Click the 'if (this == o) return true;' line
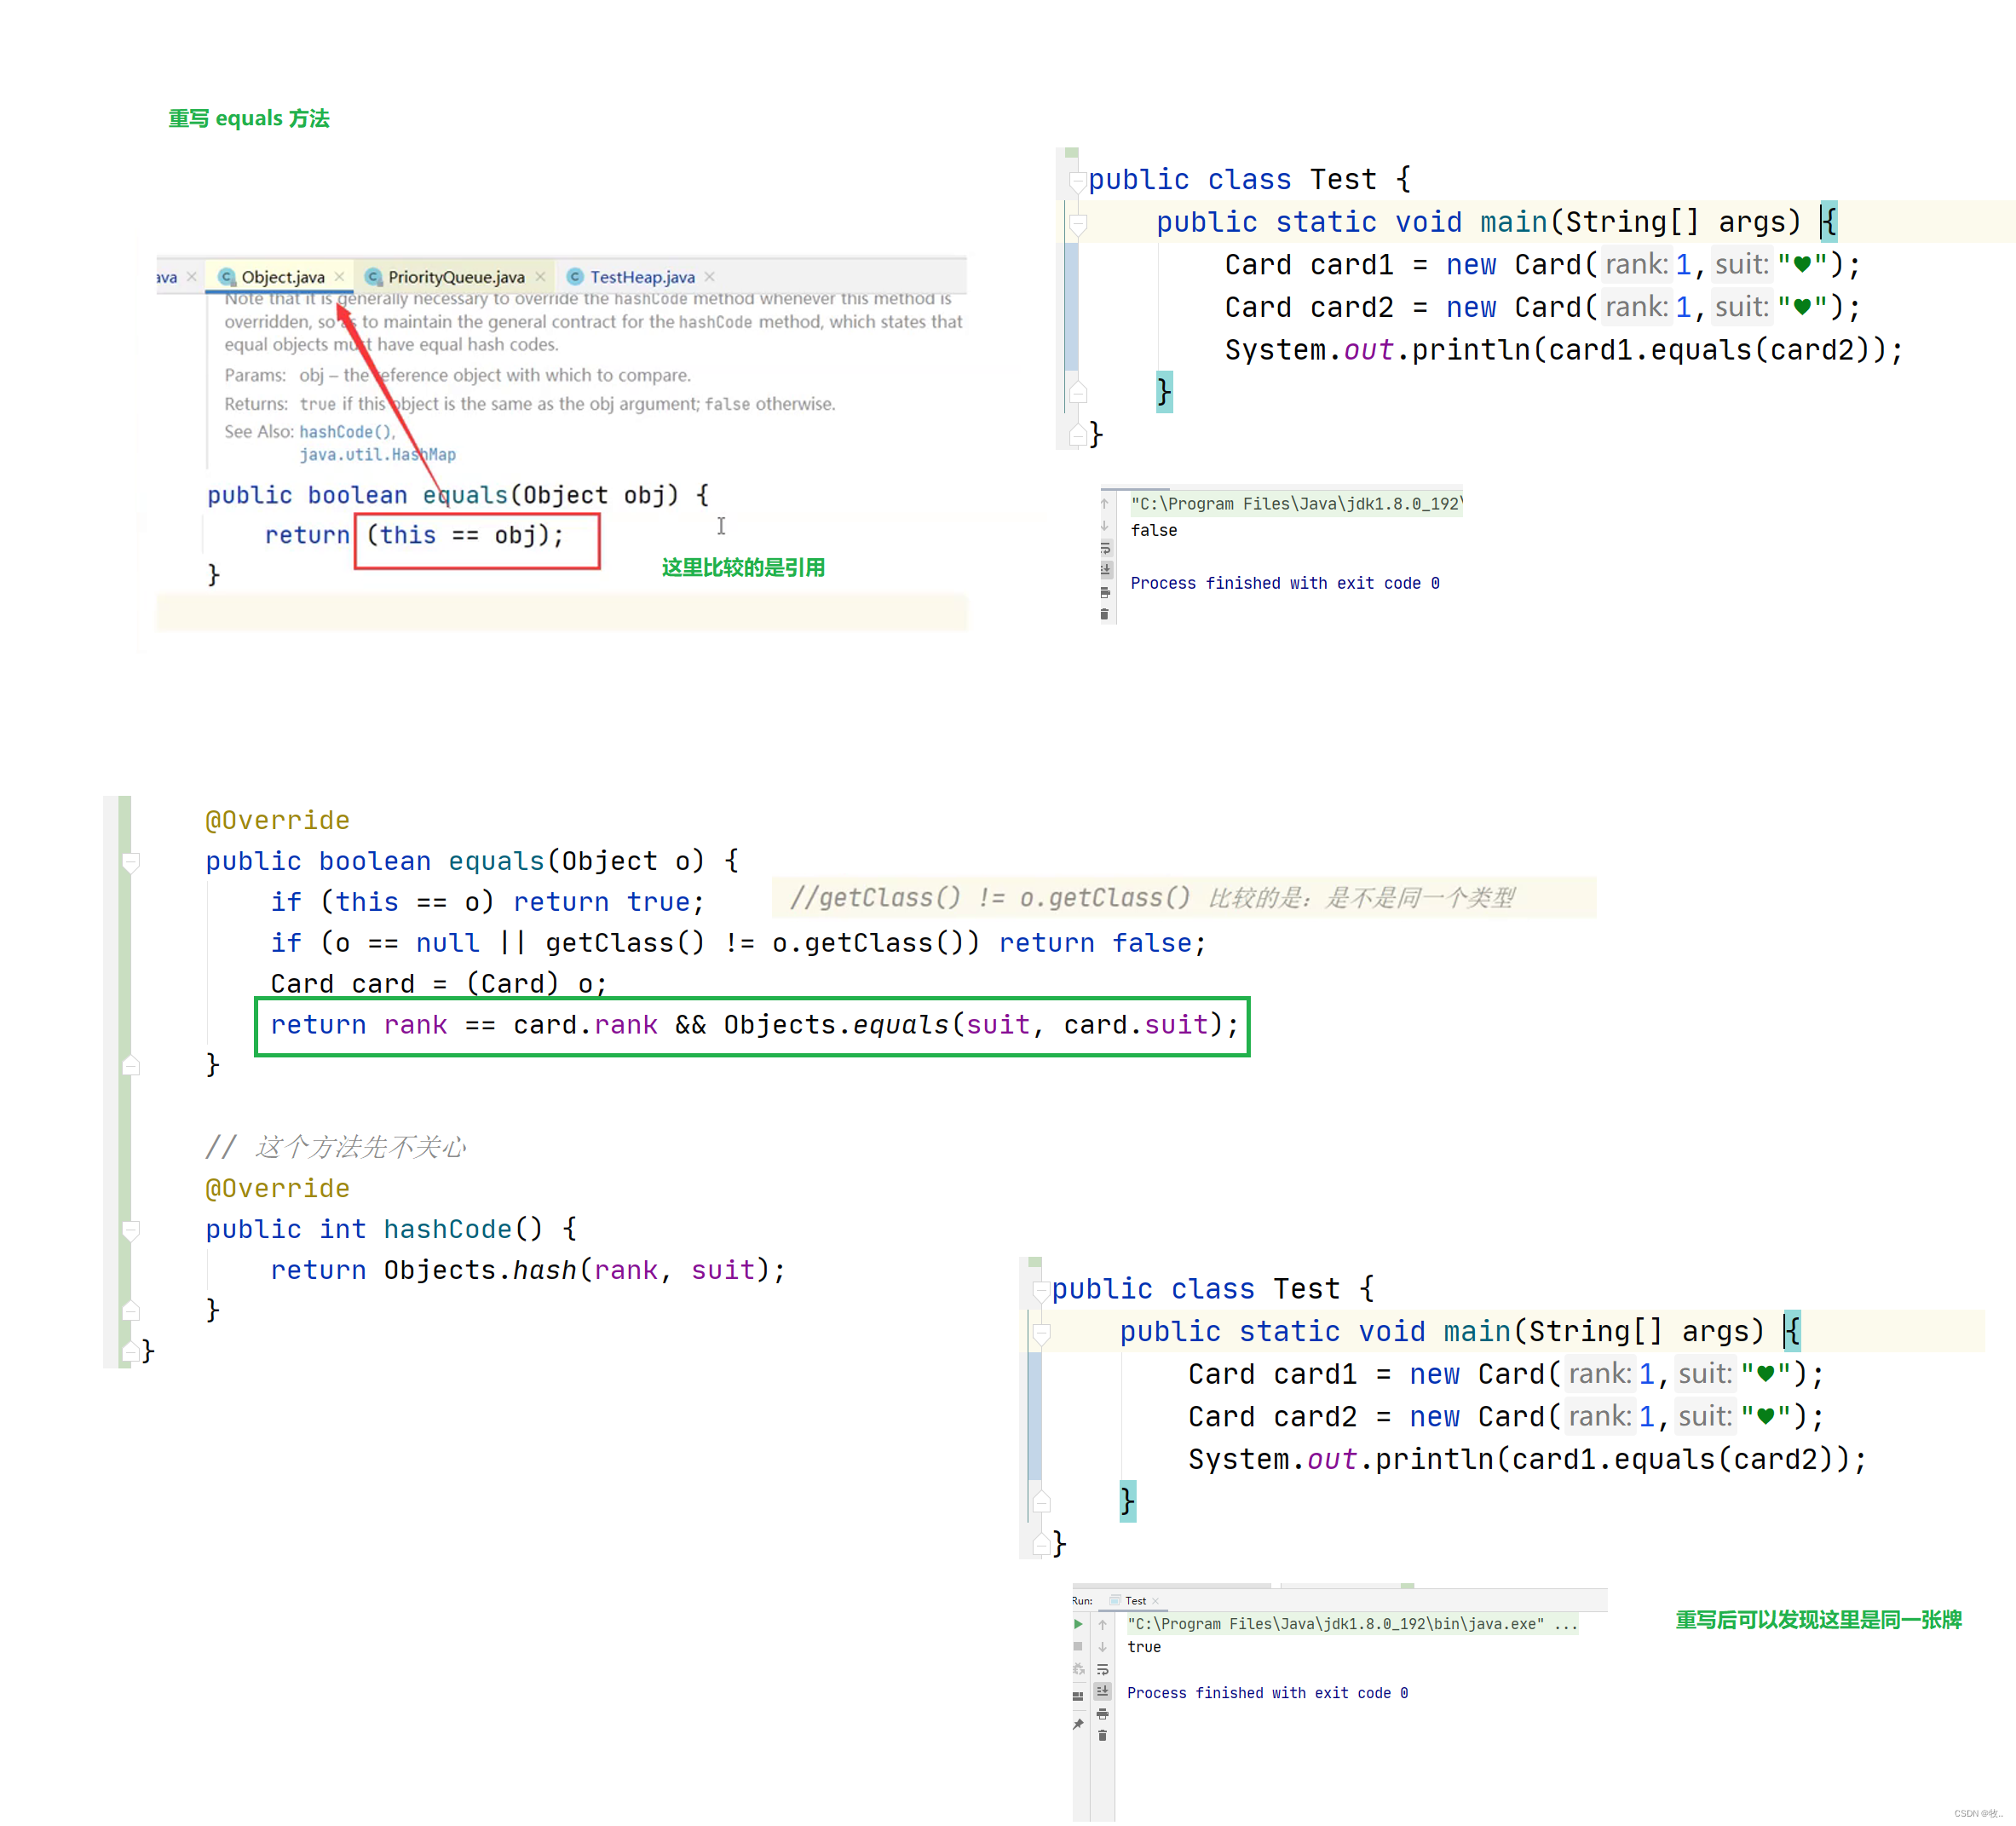Viewport: 2016px width, 1826px height. (487, 902)
